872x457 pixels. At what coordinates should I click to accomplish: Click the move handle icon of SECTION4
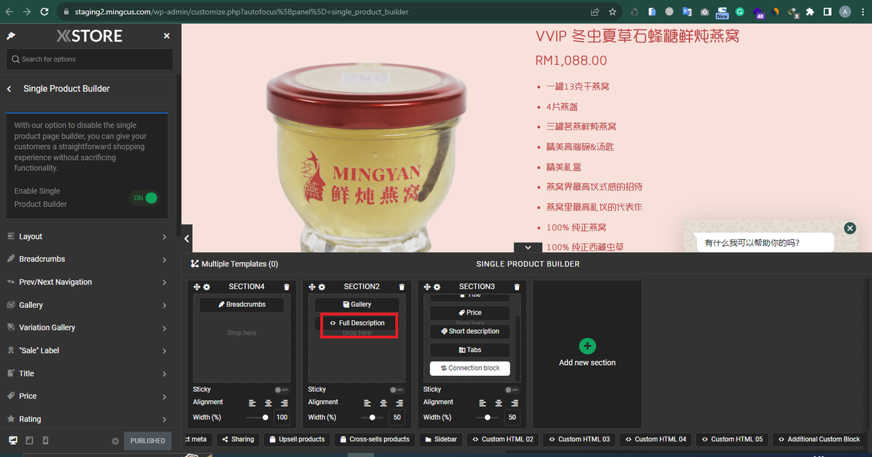197,287
